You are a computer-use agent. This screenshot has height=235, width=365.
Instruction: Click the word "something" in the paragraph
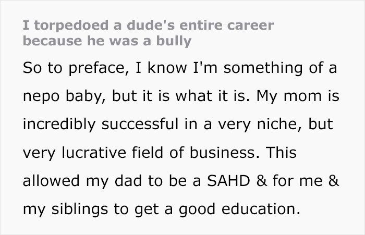pyautogui.click(x=261, y=68)
